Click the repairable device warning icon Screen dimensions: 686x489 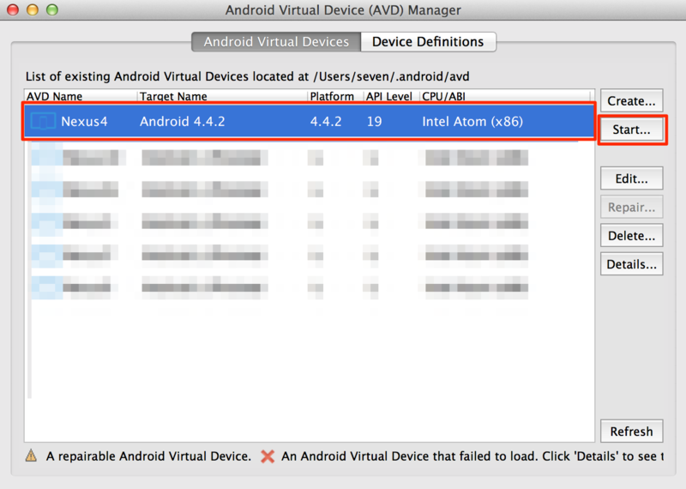coord(31,456)
